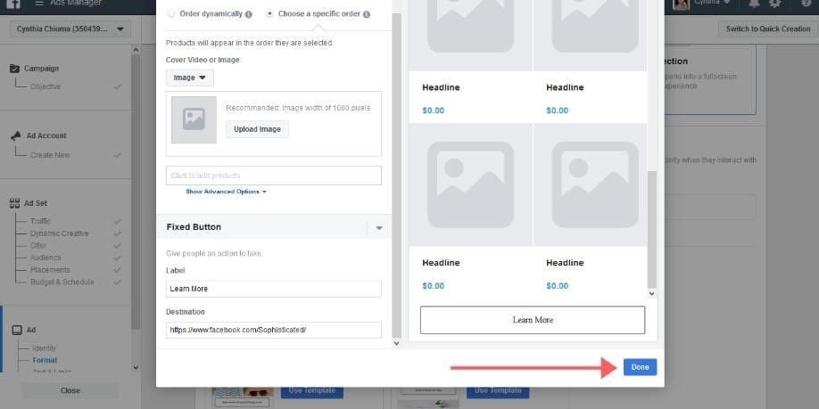819x409 pixels.
Task: Open the Ads Manager hamburger menu icon
Action: [39, 4]
